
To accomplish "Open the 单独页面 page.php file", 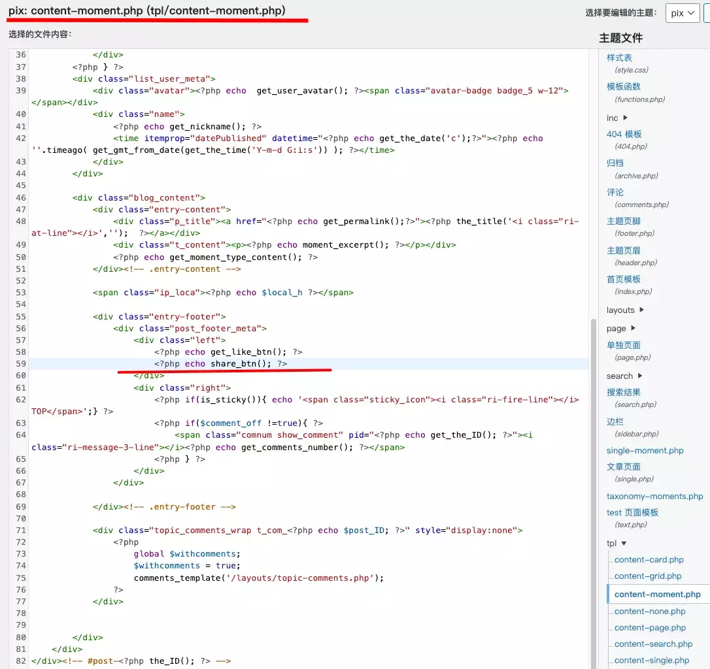I will (624, 345).
